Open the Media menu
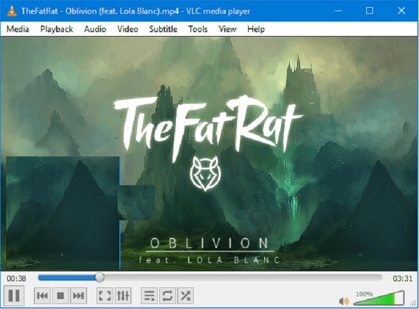This screenshot has height=309, width=419. [18, 29]
